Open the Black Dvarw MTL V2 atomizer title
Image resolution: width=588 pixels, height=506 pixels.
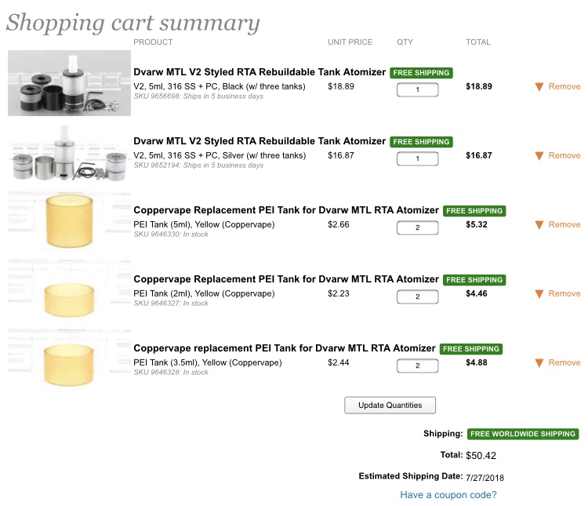260,72
